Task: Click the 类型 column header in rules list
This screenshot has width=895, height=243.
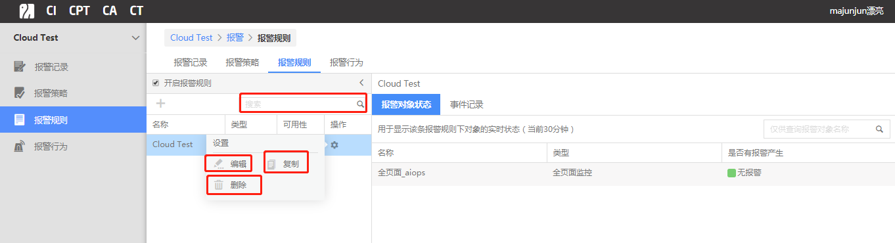Action: click(239, 124)
